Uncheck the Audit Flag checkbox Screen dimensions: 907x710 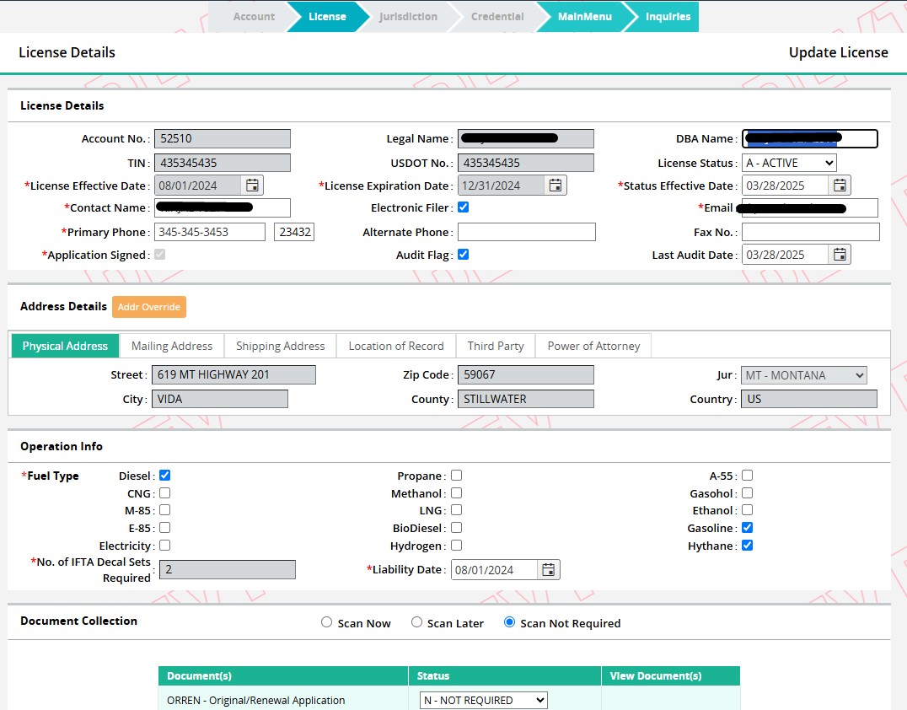[463, 255]
